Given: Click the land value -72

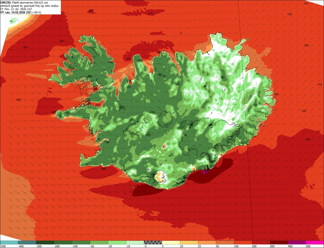Looking at the screenshot, I should tap(255, 105).
